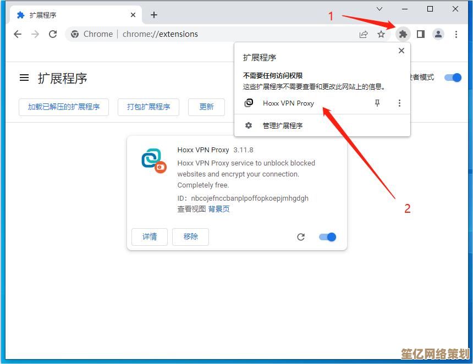Reload the current page
Viewport: 473px width, 364px height.
(53, 34)
